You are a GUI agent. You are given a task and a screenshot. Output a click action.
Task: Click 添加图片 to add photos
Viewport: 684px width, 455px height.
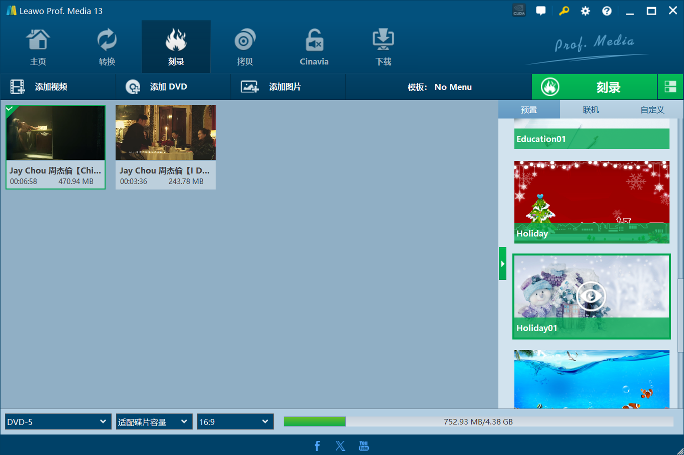(288, 87)
